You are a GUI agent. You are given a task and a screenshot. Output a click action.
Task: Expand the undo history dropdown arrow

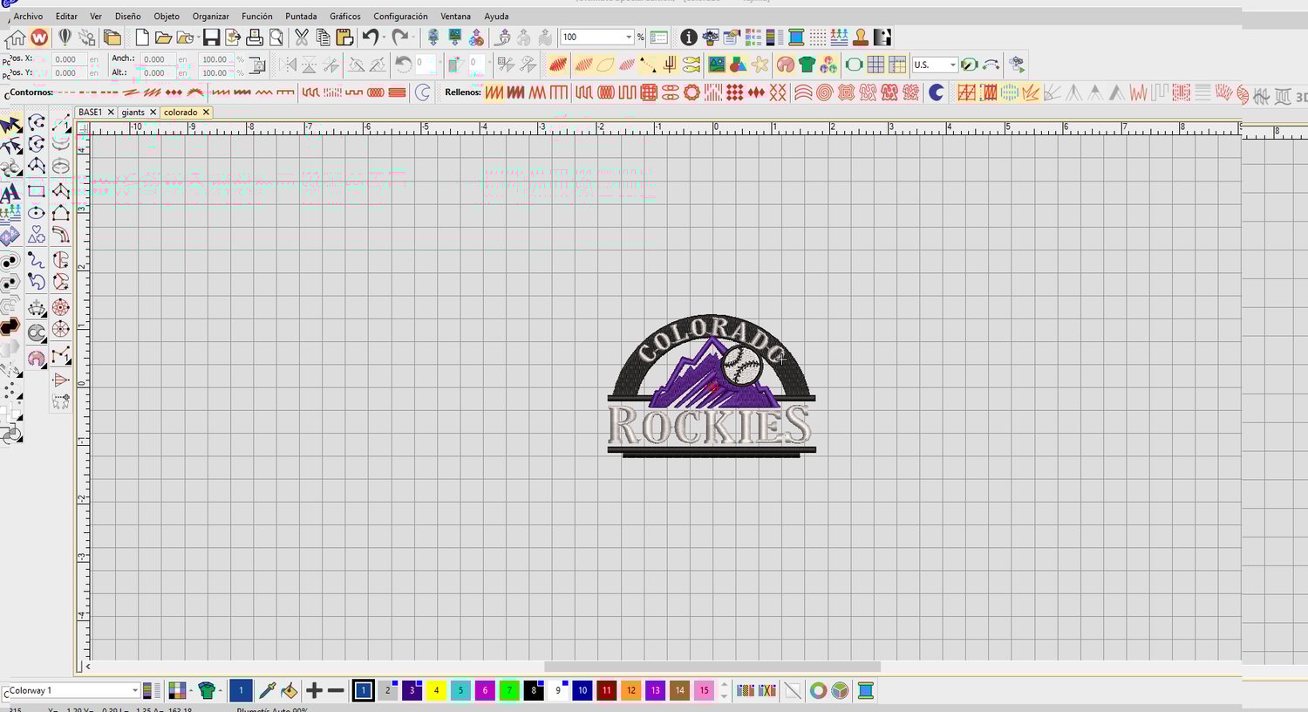(383, 38)
